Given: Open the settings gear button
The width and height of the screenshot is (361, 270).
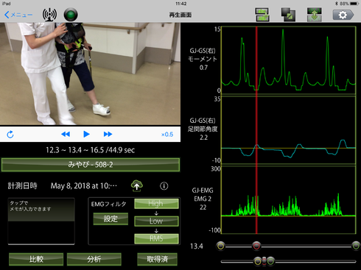Looking at the screenshot, I should pyautogui.click(x=343, y=15).
